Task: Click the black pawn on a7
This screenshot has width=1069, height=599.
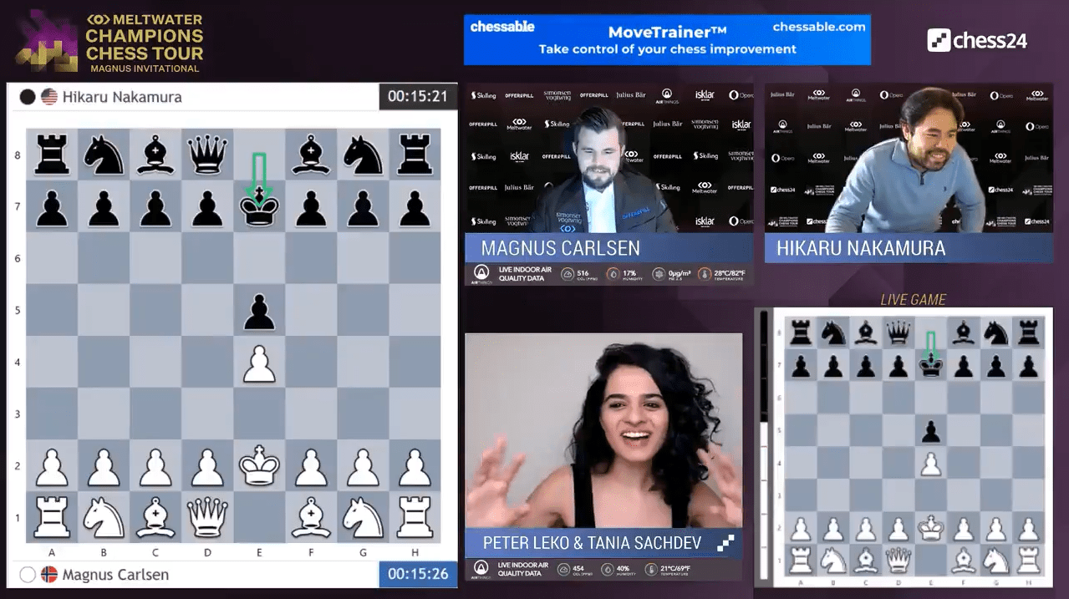Action: point(52,208)
